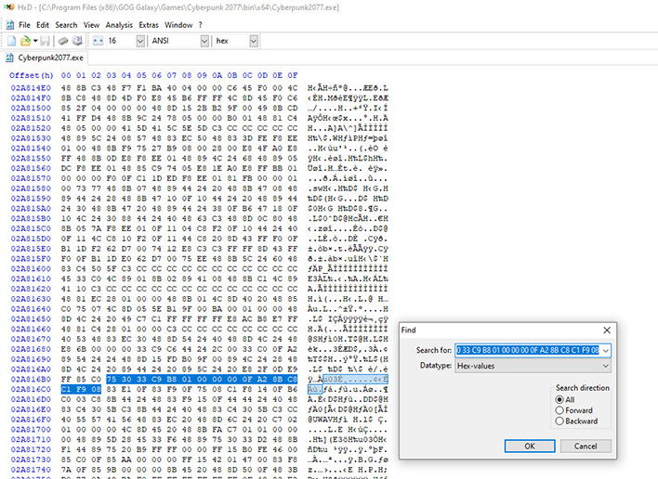658x479 pixels.
Task: Open the ANSI charset dropdown
Action: [x=204, y=41]
